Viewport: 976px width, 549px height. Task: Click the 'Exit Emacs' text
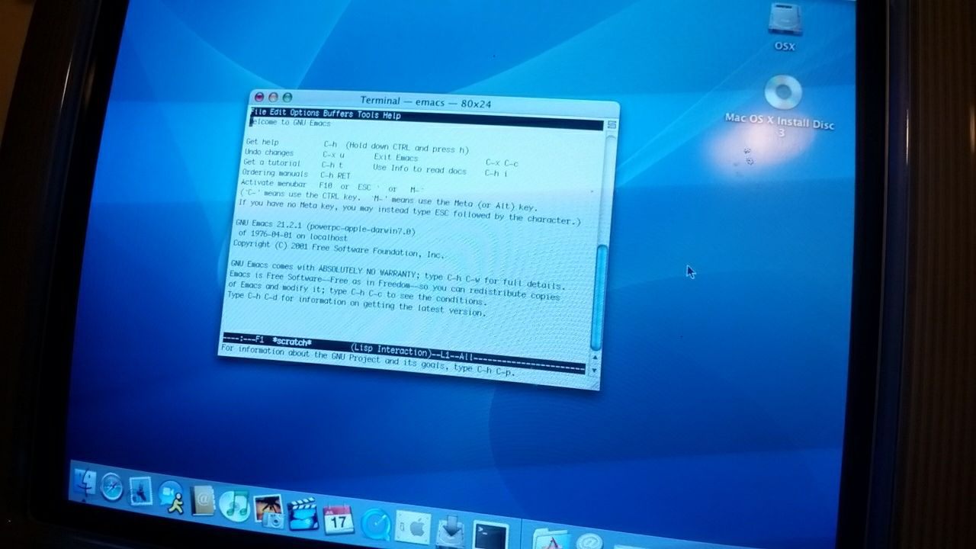(396, 157)
